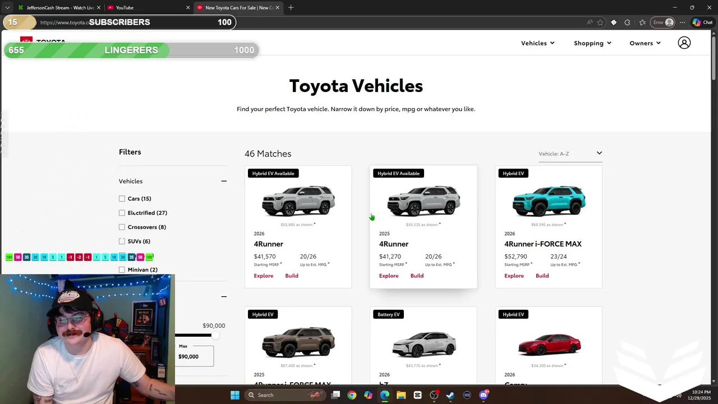718x404 pixels.
Task: Open the Toyota account profile icon
Action: (684, 43)
